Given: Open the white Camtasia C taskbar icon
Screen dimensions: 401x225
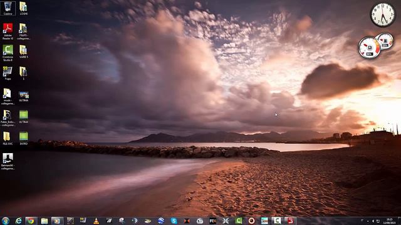Looking at the screenshot, I should [277, 221].
